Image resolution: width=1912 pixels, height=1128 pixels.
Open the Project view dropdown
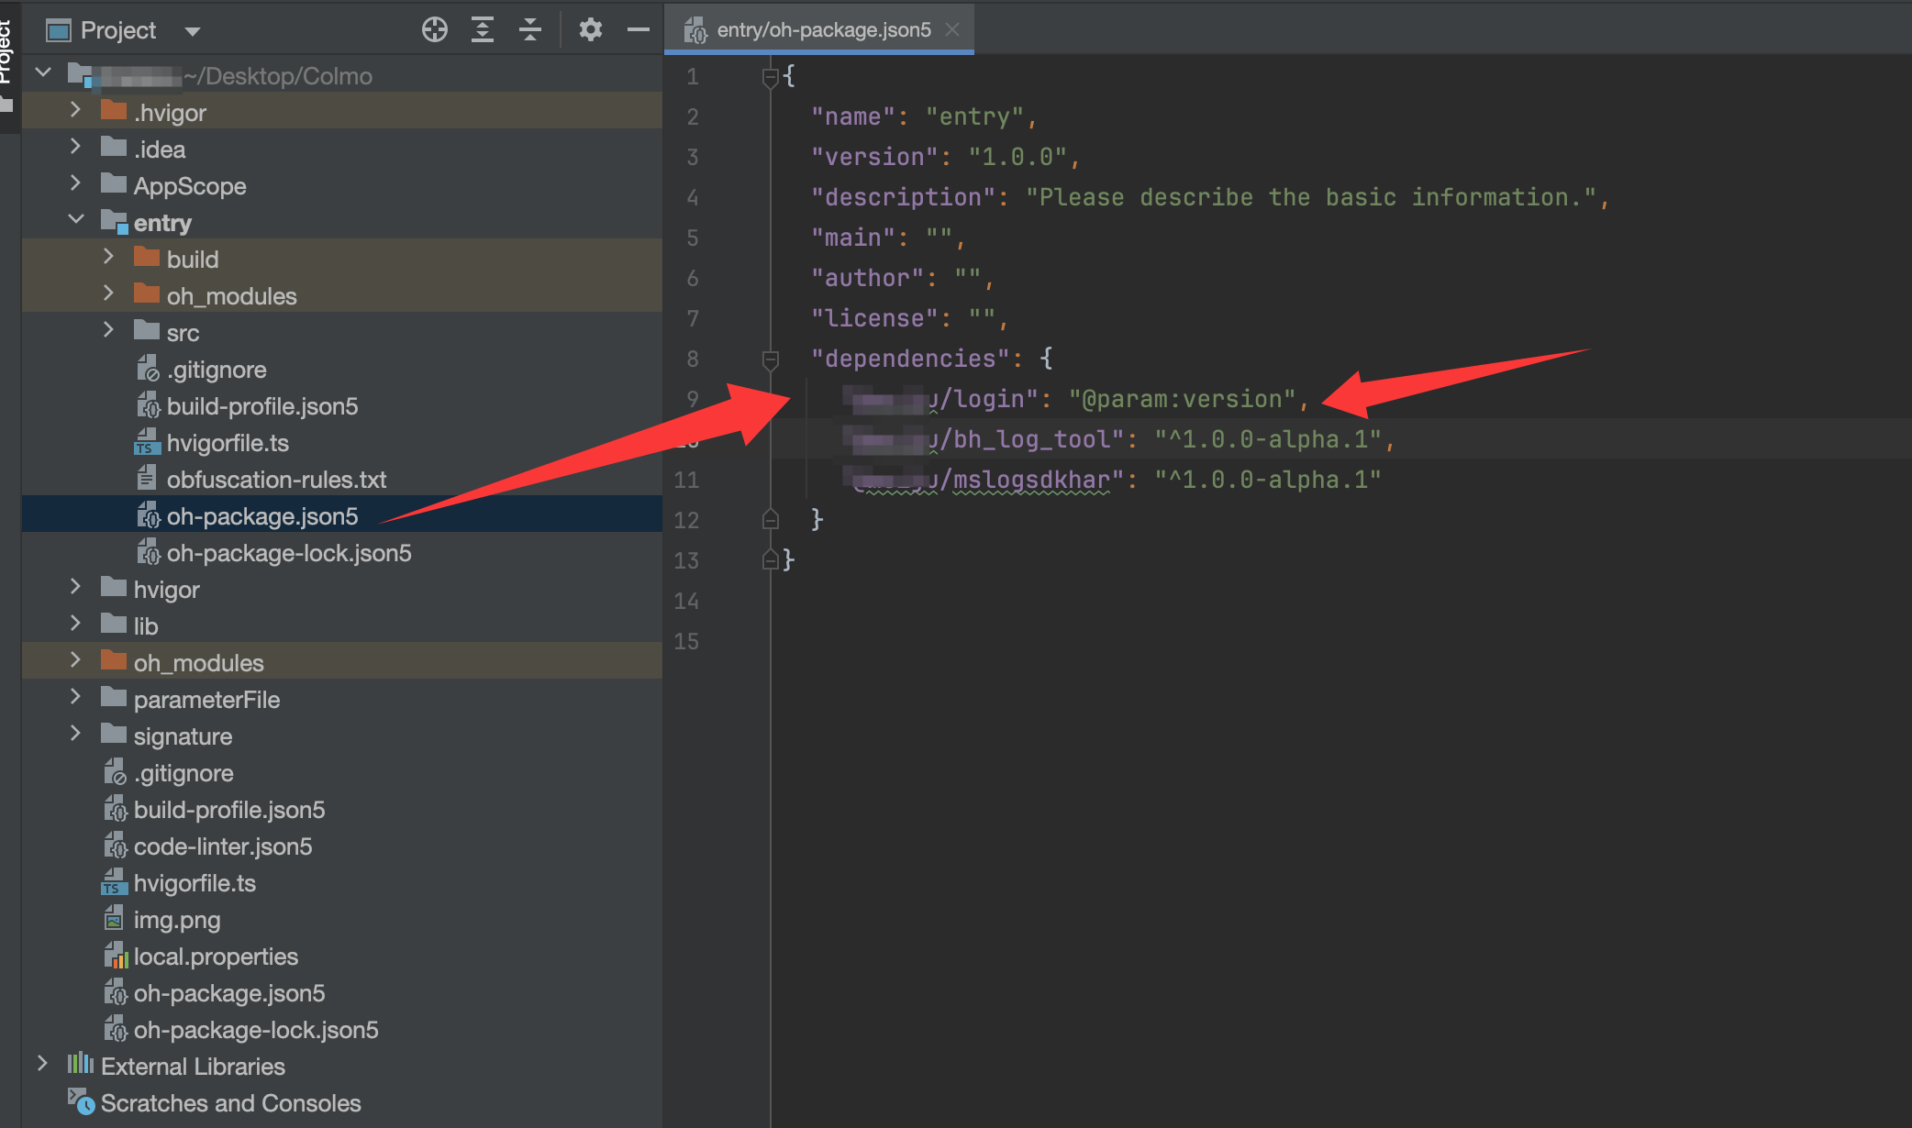192,31
